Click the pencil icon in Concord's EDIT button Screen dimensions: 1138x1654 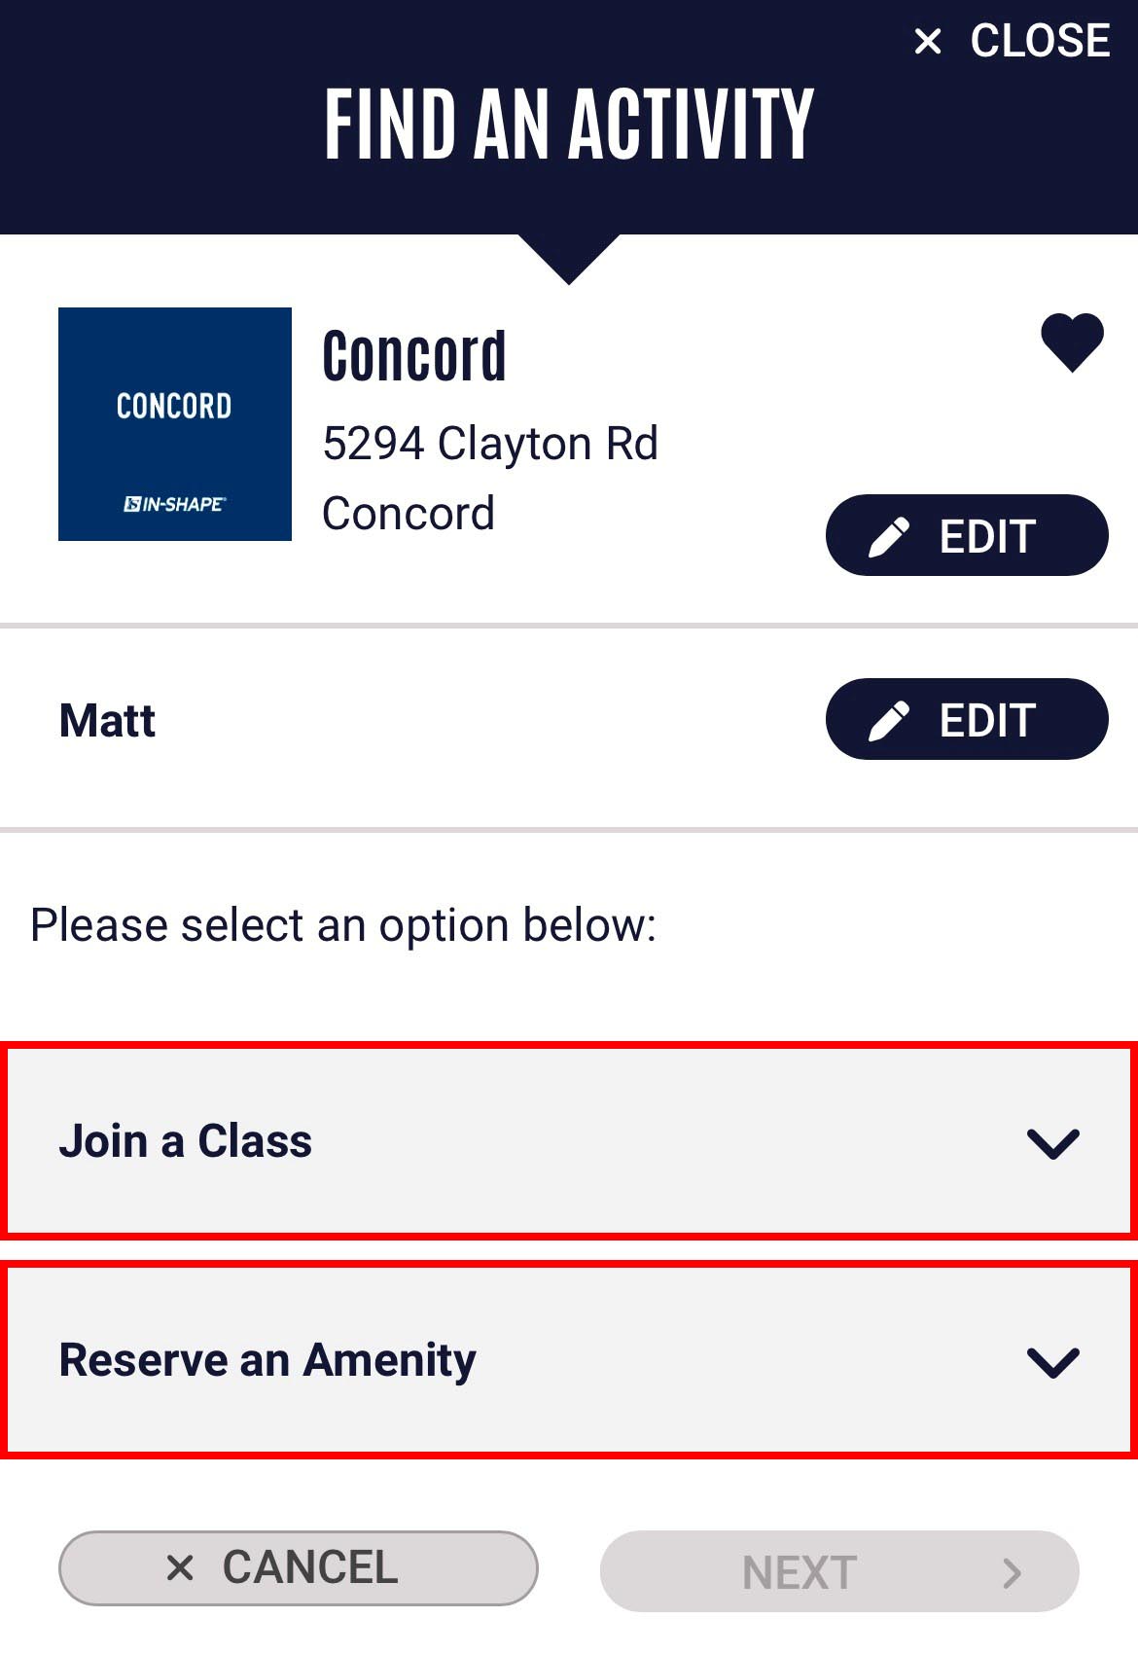click(888, 536)
